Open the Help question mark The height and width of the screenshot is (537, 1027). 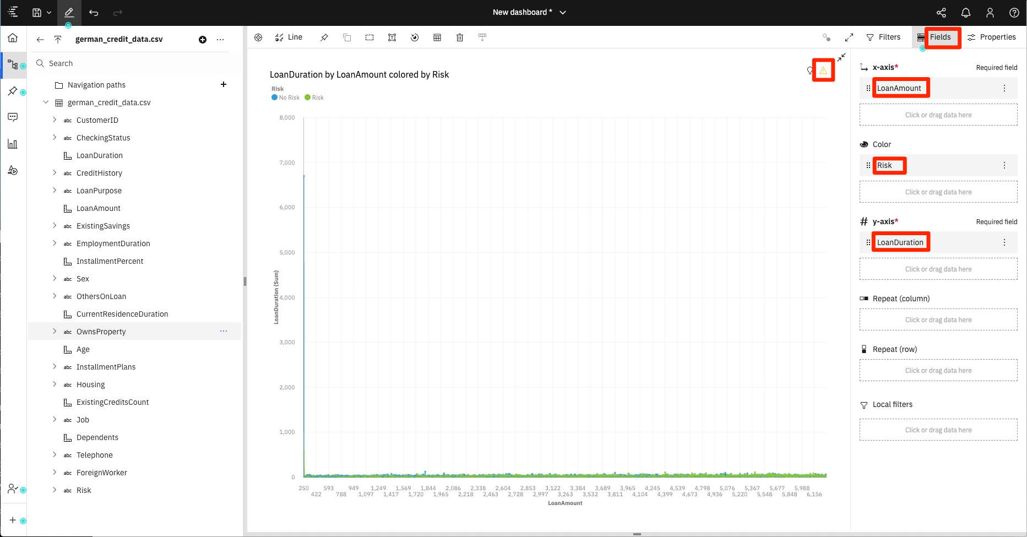[x=1014, y=13]
